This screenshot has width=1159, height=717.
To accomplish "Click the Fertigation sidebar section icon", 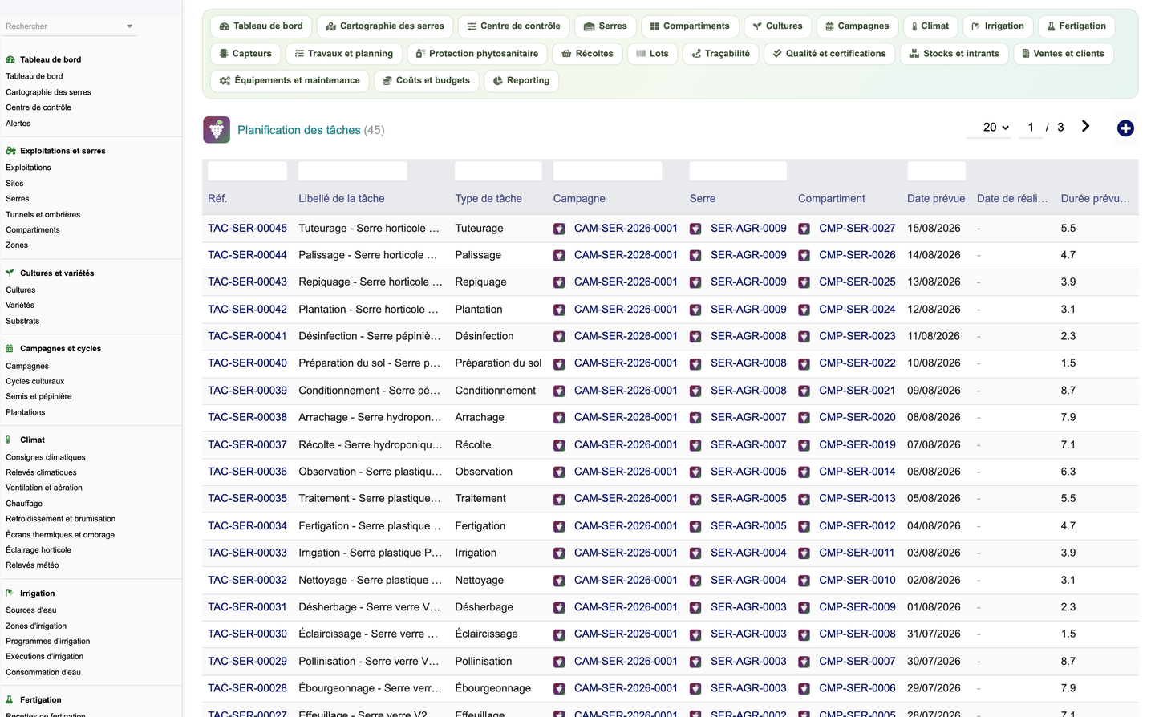I will (x=10, y=700).
